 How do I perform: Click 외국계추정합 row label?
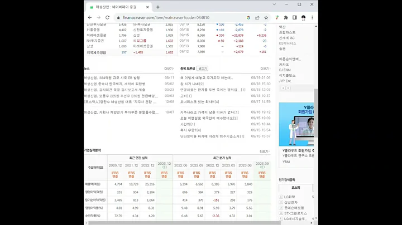pos(96,53)
